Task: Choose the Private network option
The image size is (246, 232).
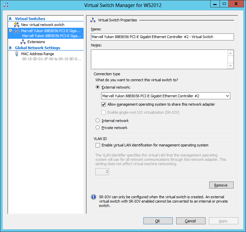Action: [x=98, y=128]
